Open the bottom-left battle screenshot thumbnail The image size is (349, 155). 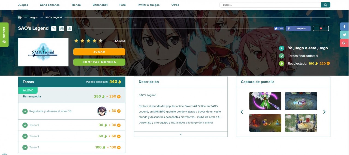pyautogui.click(x=265, y=123)
